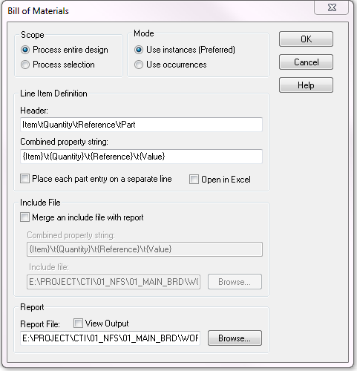Image resolution: width=357 pixels, height=371 pixels.
Task: Click the Include File combined property string box
Action: pyautogui.click(x=145, y=249)
